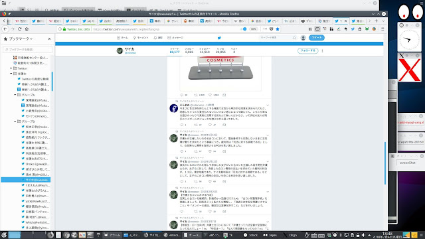Viewport: 425px width, 239px height.
Task: Click the Firefox forward arrow
Action: pos(13,29)
